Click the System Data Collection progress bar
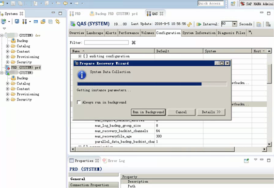This screenshot has height=188, width=274. coord(152,84)
